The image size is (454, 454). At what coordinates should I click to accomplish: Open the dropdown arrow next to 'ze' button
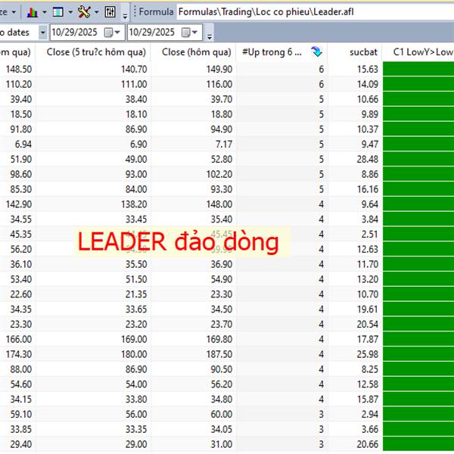14,12
